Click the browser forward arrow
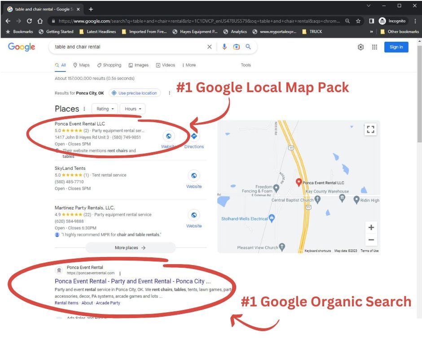 coord(18,21)
